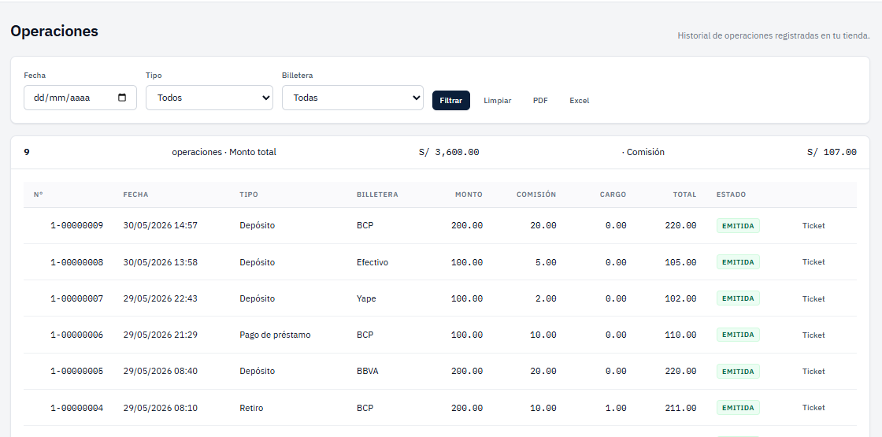Screen dimensions: 882x437
Task: Open Ticket for operation 1-00000006
Action: click(813, 335)
